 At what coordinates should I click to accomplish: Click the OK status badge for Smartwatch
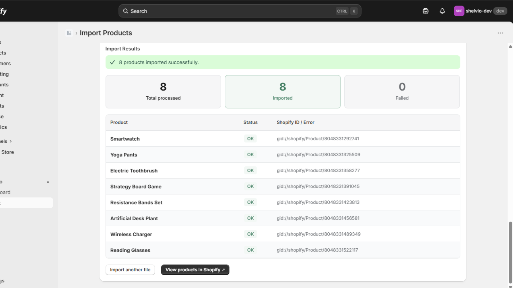tap(250, 139)
